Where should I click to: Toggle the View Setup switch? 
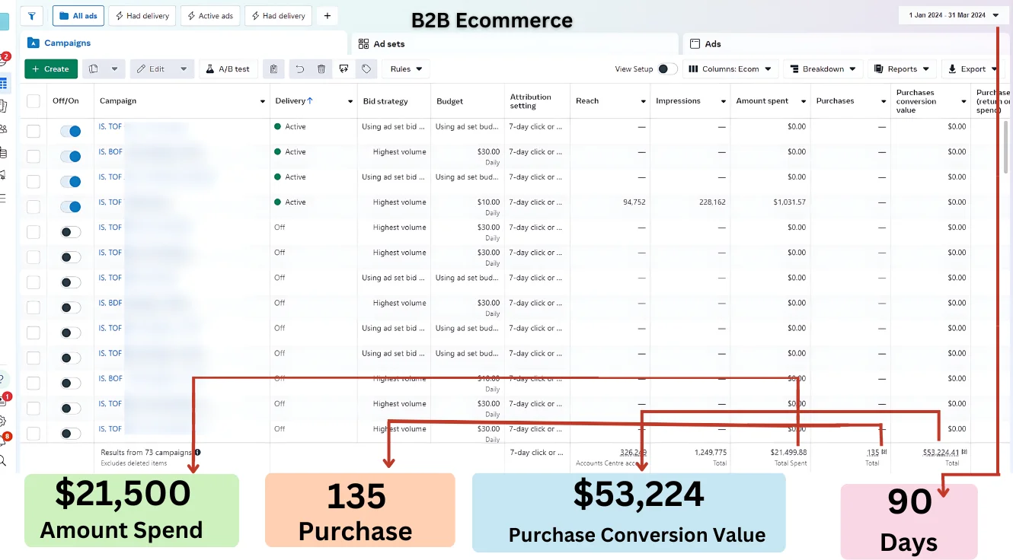[667, 69]
